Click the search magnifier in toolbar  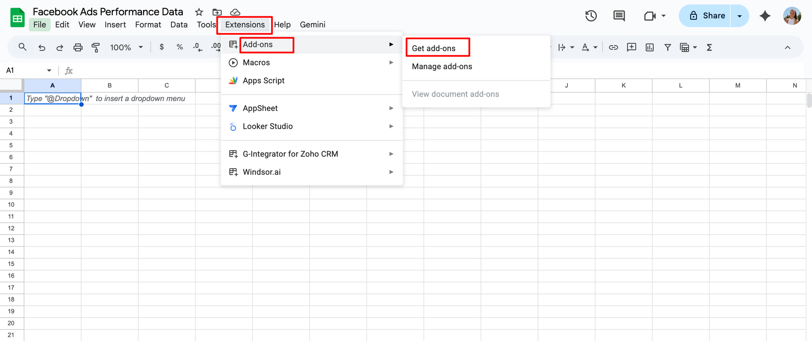[x=23, y=47]
